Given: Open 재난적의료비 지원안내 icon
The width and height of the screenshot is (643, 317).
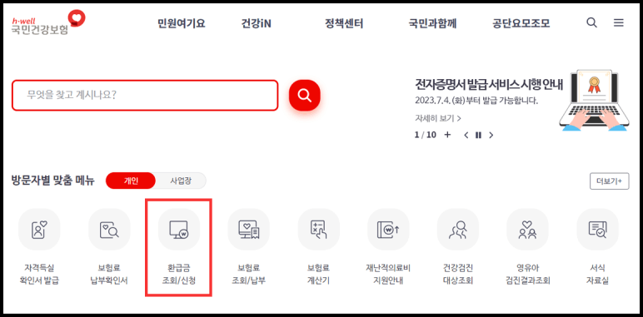Looking at the screenshot, I should (388, 229).
